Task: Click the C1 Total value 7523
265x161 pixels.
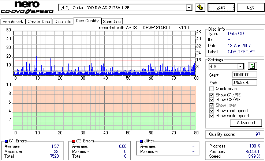Action: tap(54, 156)
